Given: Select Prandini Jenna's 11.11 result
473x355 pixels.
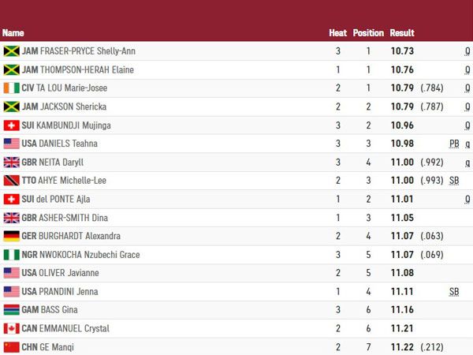Looking at the screenshot, I should [402, 292].
